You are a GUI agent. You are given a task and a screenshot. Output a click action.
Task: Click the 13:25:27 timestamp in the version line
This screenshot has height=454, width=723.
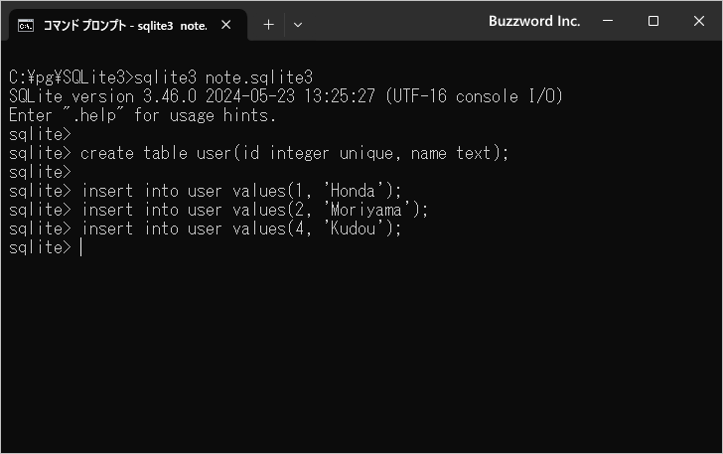(x=342, y=96)
